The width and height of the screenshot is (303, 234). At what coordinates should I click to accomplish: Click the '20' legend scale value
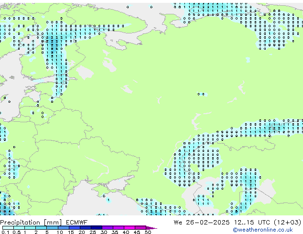82,232
